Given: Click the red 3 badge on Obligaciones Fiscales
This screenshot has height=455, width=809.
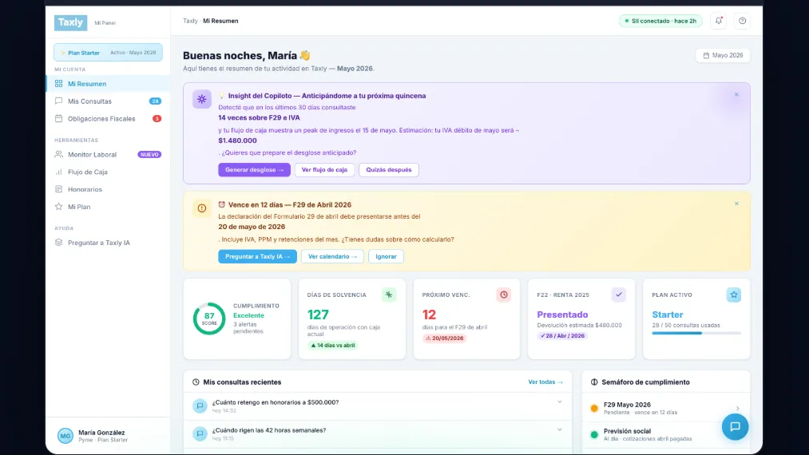Looking at the screenshot, I should pyautogui.click(x=157, y=119).
